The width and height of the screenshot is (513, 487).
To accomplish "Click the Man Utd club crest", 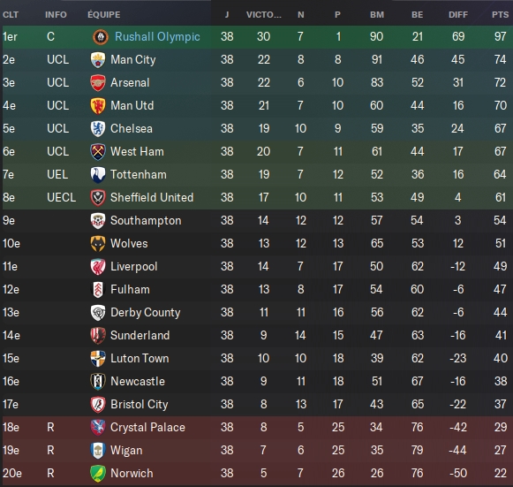I will tap(98, 106).
